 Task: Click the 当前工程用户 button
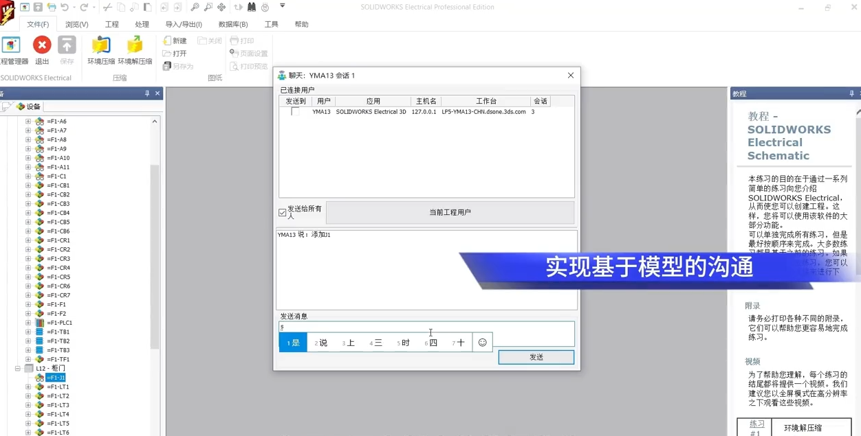pos(449,211)
